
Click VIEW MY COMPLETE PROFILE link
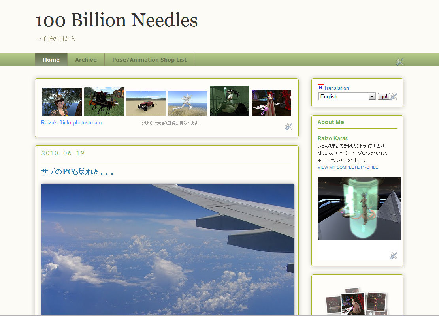click(x=348, y=167)
